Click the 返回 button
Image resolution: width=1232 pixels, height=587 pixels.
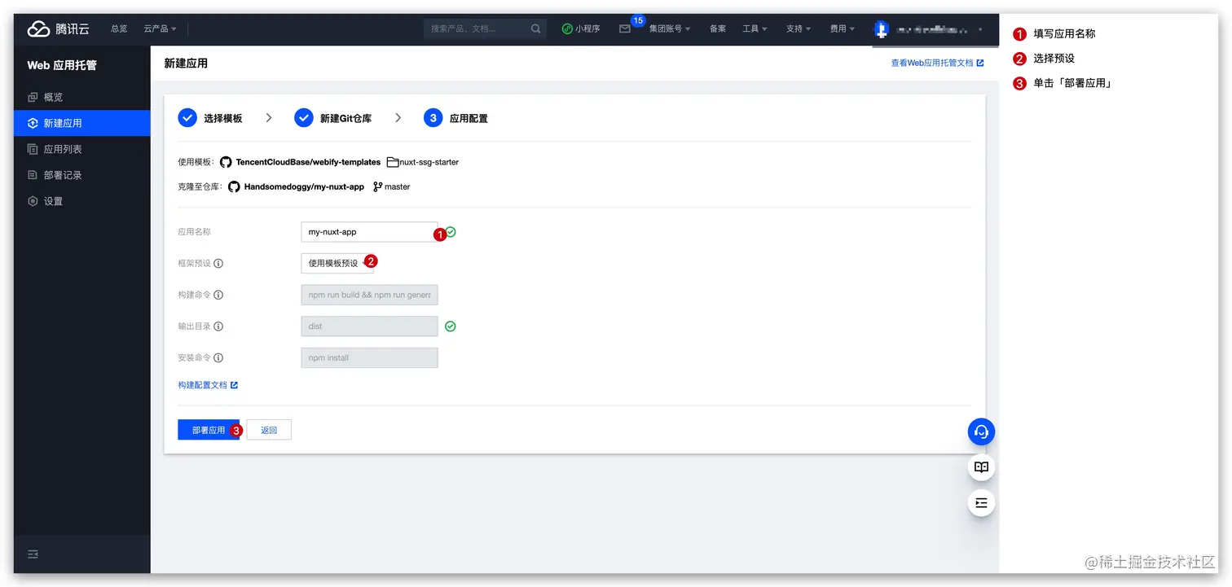(x=269, y=430)
